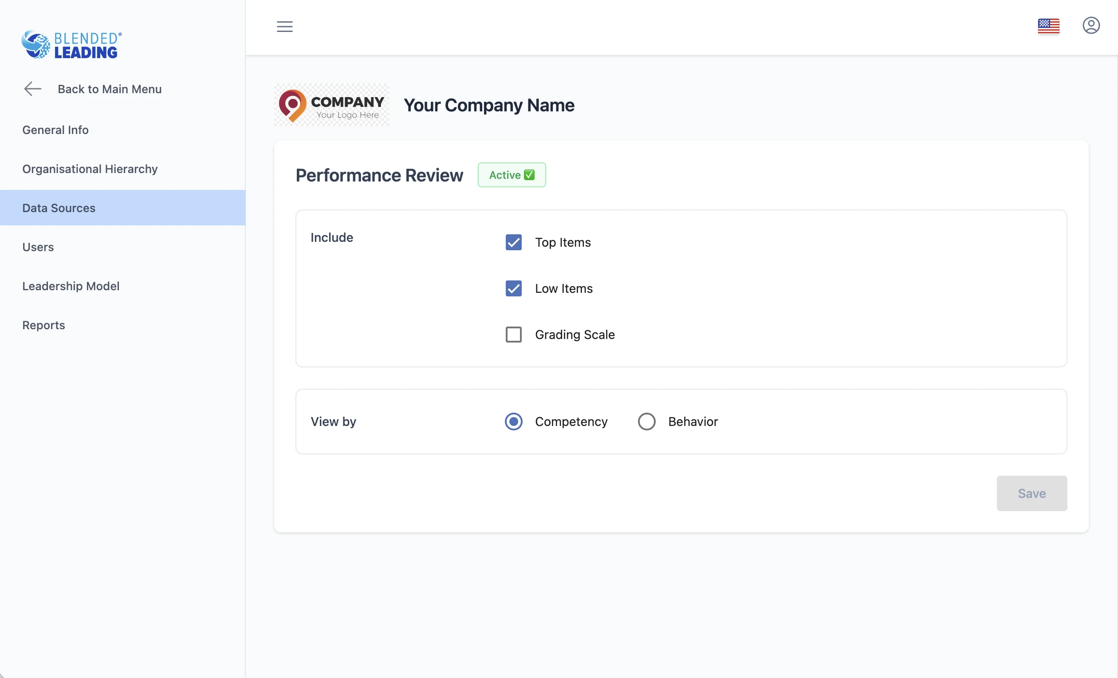Click the hamburger menu icon

coord(284,26)
